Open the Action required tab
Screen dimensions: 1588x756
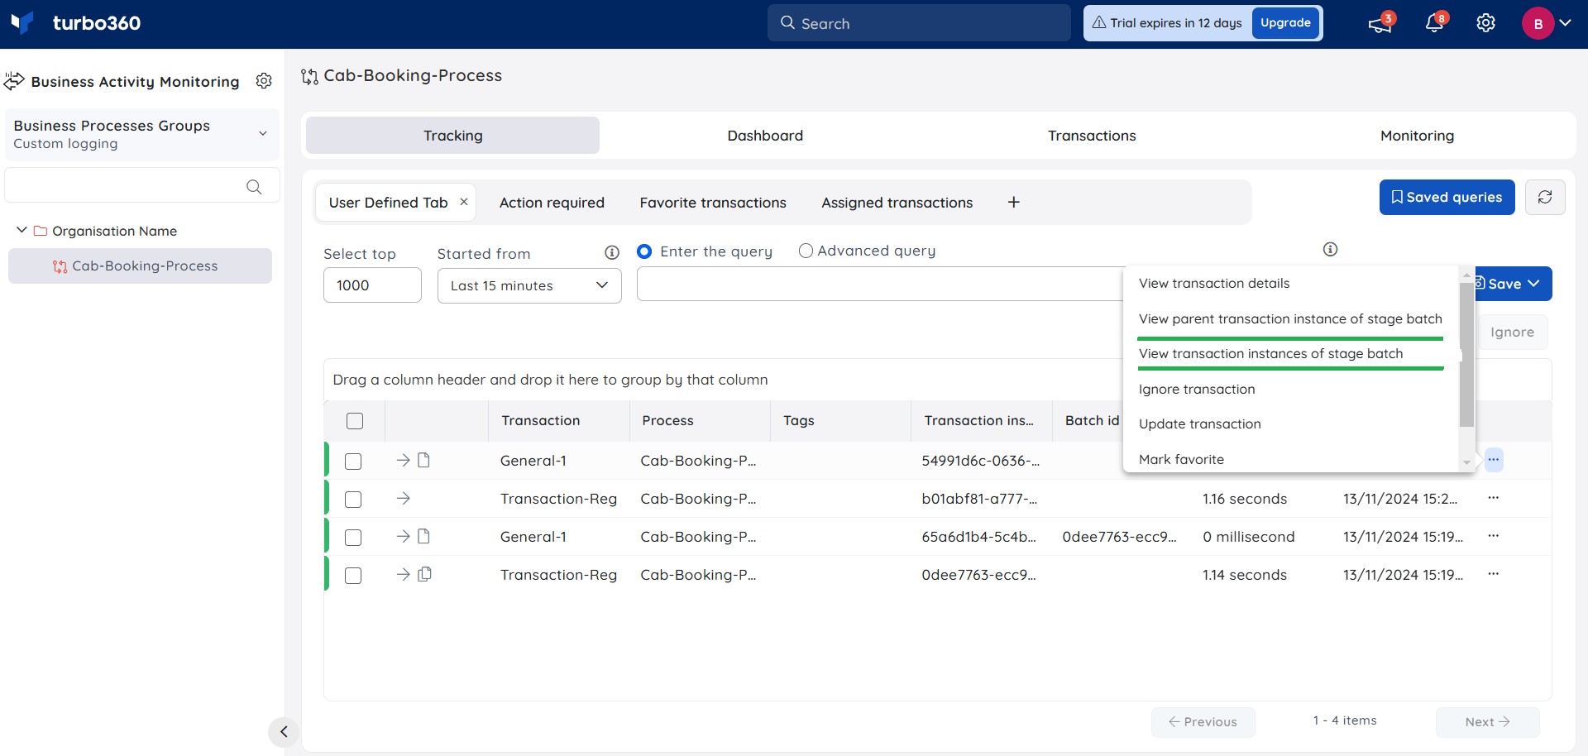[552, 203]
